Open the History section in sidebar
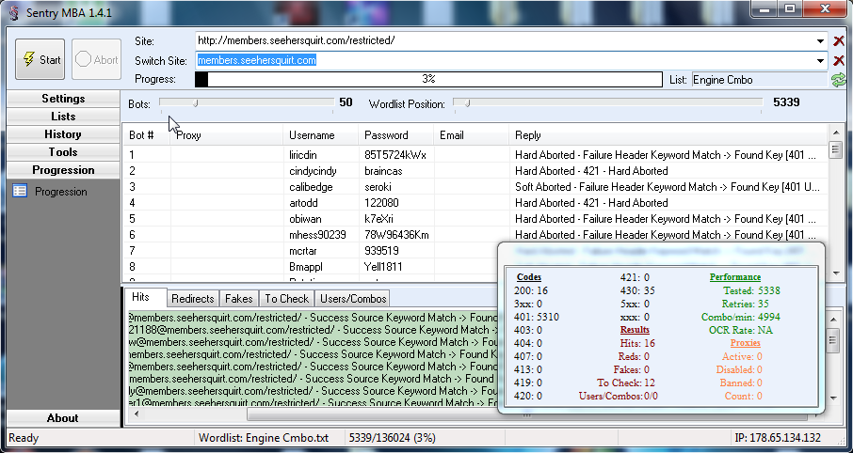Viewport: 853px width, 453px height. click(63, 134)
